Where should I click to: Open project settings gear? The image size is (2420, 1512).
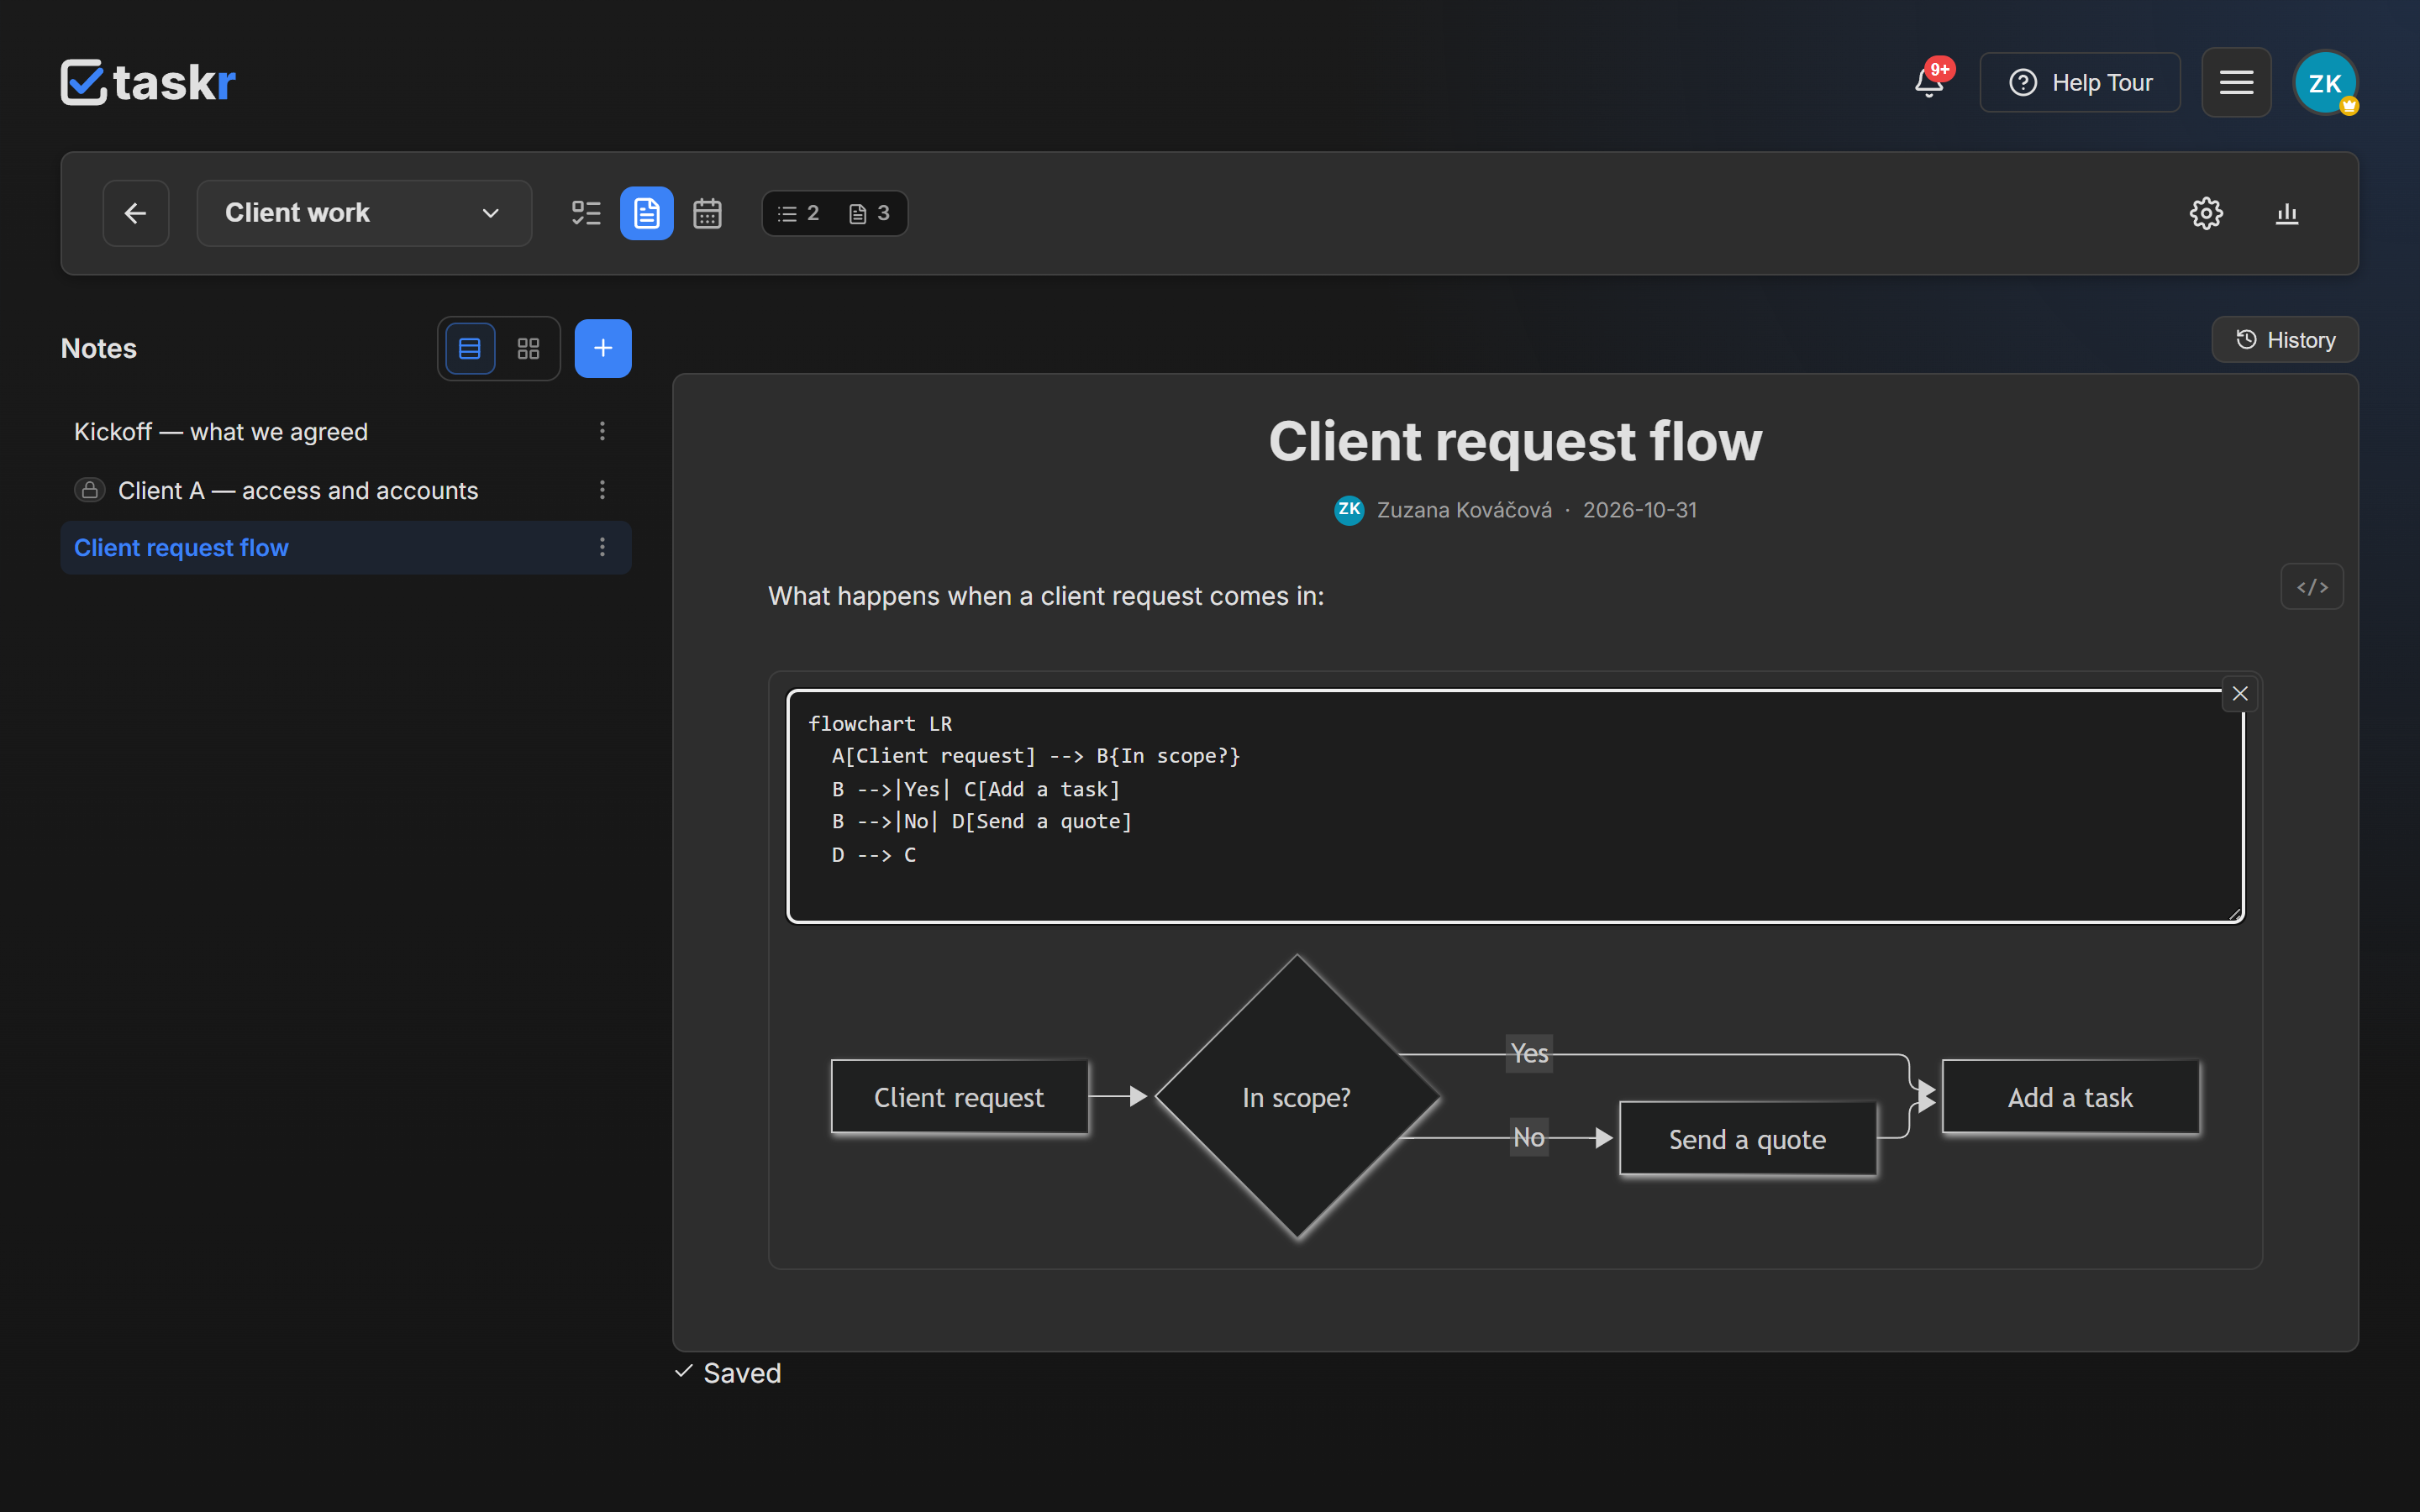tap(2206, 213)
